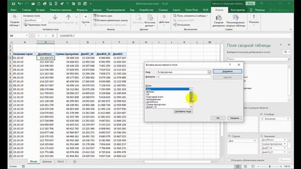Open the Показать ribbon button
Viewport: 301px width, 169px height.
pos(254,20)
